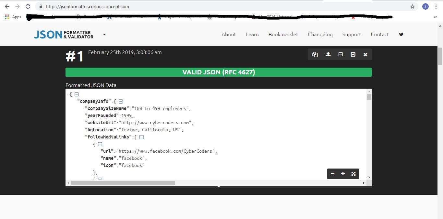Viewport: 443px width, 219px height.
Task: Open the Learn section
Action: click(252, 34)
